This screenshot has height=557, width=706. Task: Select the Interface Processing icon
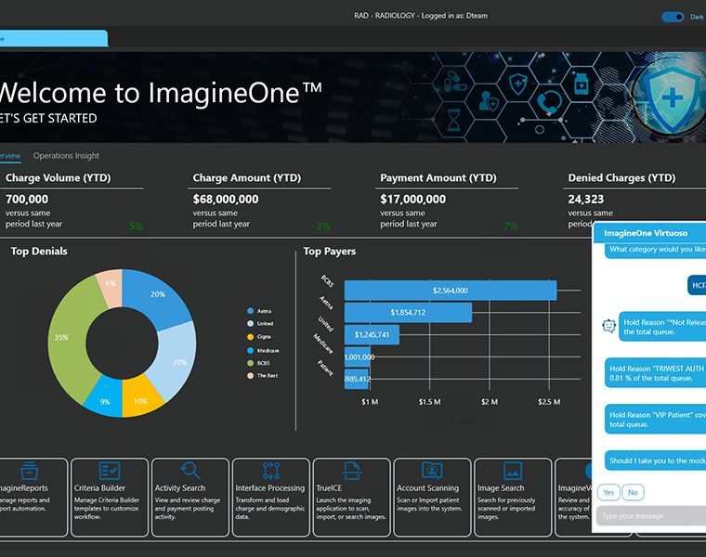tap(271, 471)
